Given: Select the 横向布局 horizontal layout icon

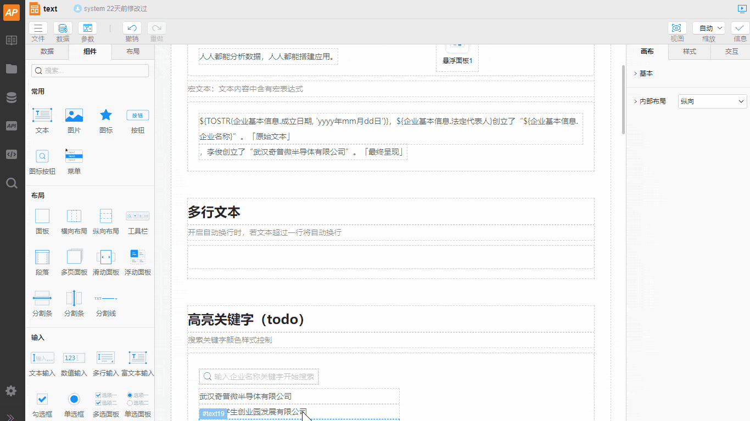Looking at the screenshot, I should 74,216.
